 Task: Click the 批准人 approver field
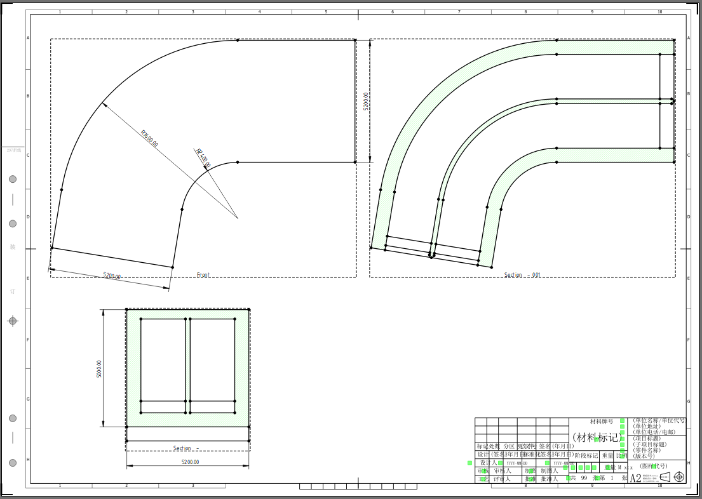click(549, 479)
